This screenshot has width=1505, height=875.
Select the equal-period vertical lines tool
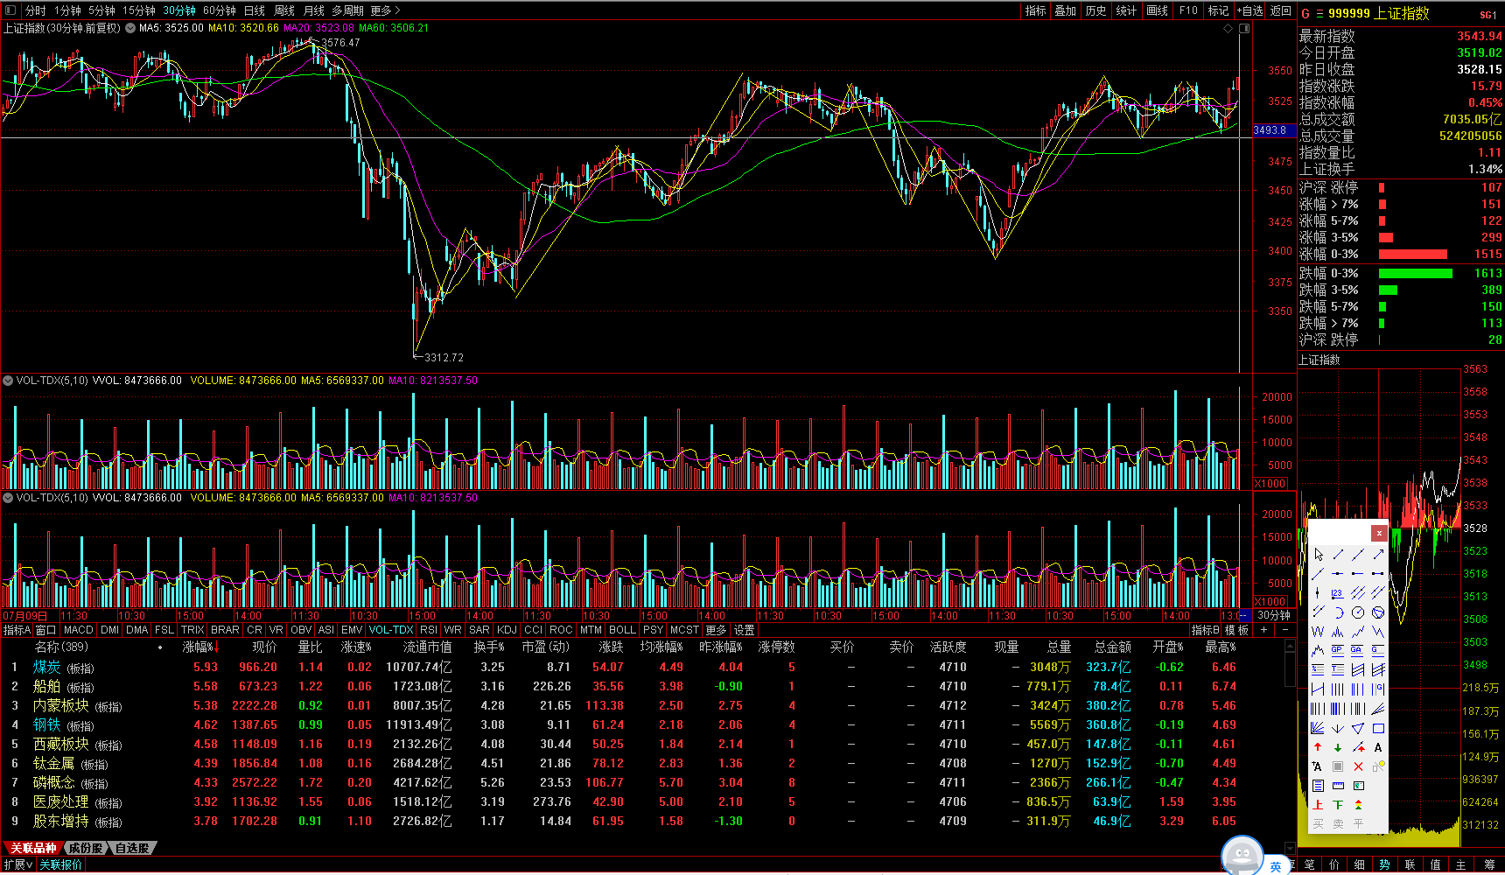pyautogui.click(x=1338, y=689)
